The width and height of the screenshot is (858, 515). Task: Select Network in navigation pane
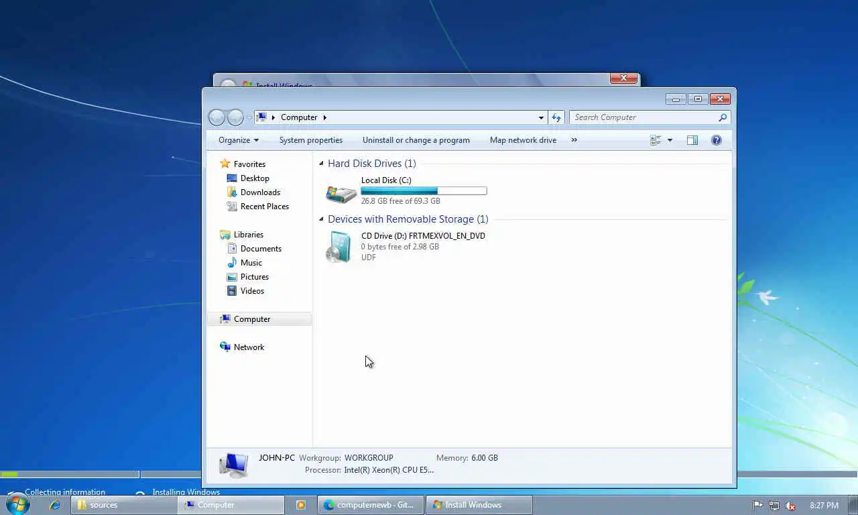(249, 347)
